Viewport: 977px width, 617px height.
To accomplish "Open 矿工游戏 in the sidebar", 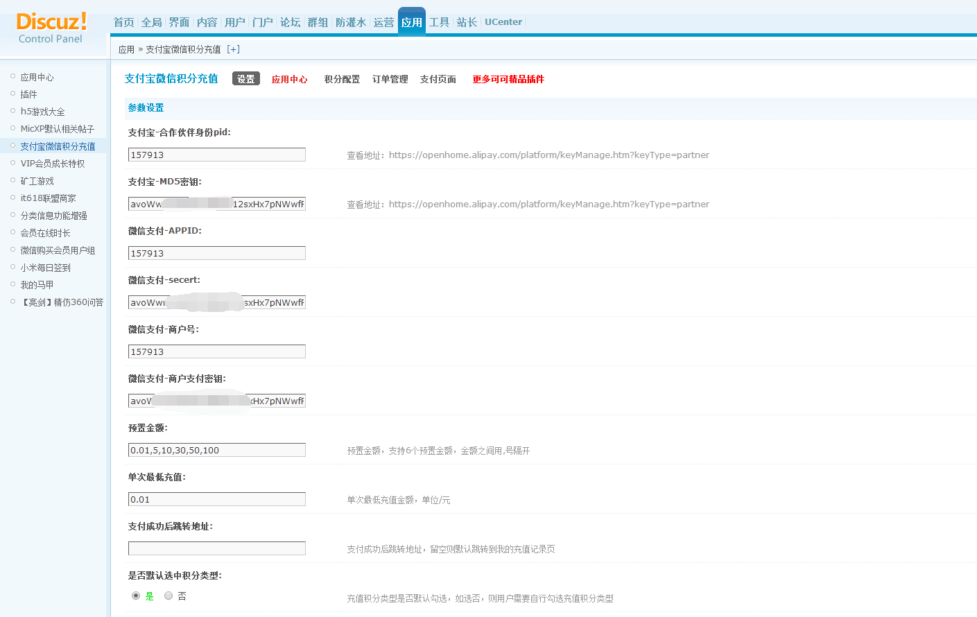I will tap(37, 181).
